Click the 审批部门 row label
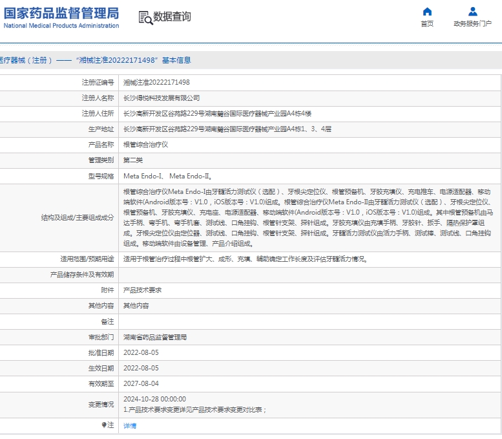Screen dimensions: 502x439 coord(101,337)
